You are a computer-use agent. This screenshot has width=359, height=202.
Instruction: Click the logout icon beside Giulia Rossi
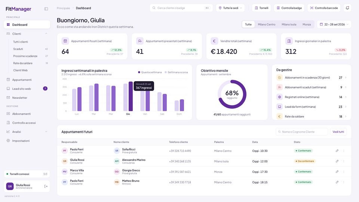pos(46,186)
